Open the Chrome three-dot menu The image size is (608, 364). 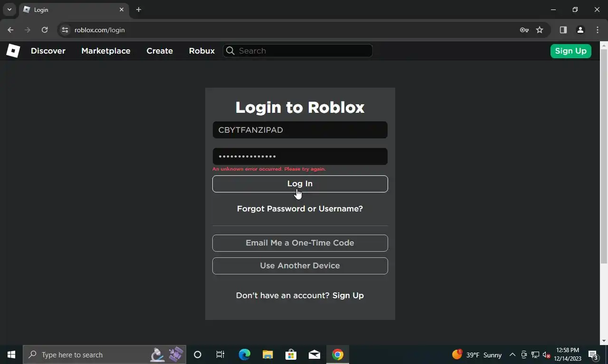point(598,30)
